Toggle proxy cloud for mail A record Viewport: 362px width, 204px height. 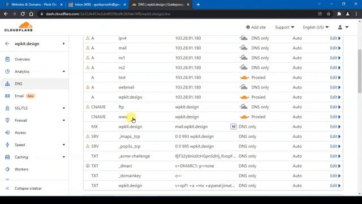[244, 48]
